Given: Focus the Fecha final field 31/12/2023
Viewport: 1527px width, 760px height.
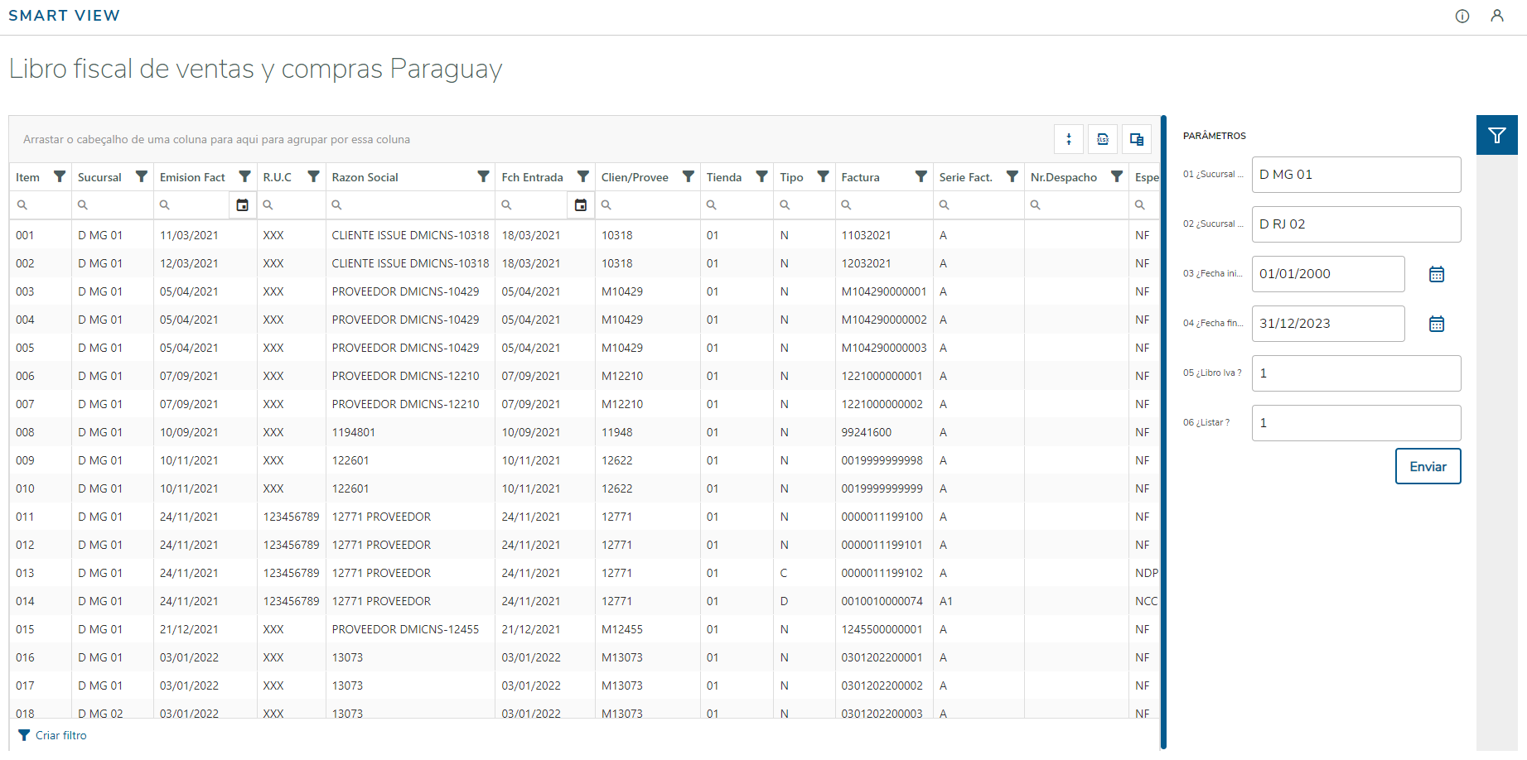Looking at the screenshot, I should click(1328, 324).
